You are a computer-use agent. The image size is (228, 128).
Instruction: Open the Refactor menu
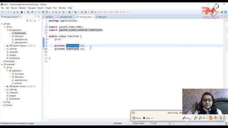click(22, 8)
